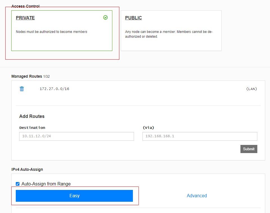Viewport: 270px width, 213px height.
Task: Toggle Auto-Assign from Range checkbox
Action: [x=17, y=184]
